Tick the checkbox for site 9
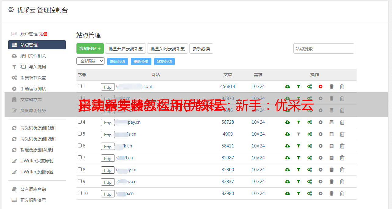 point(79,181)
